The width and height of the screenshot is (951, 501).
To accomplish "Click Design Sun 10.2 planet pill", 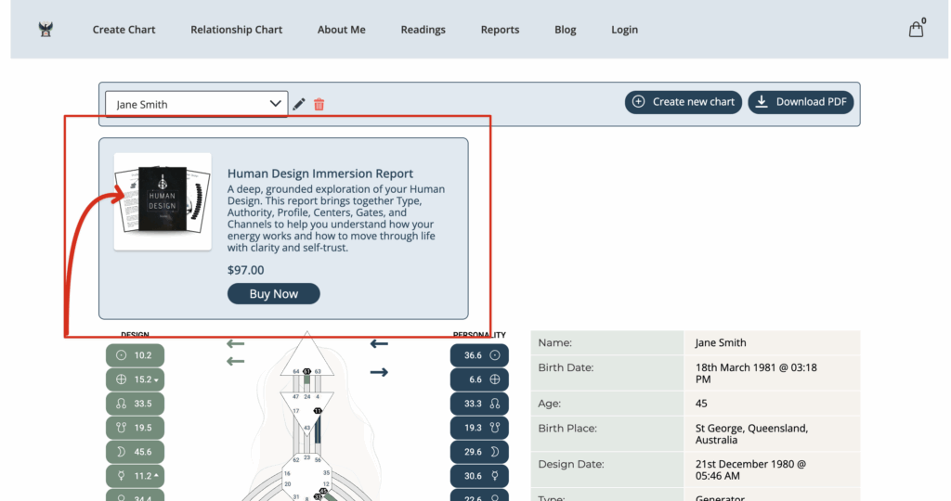I will [135, 355].
